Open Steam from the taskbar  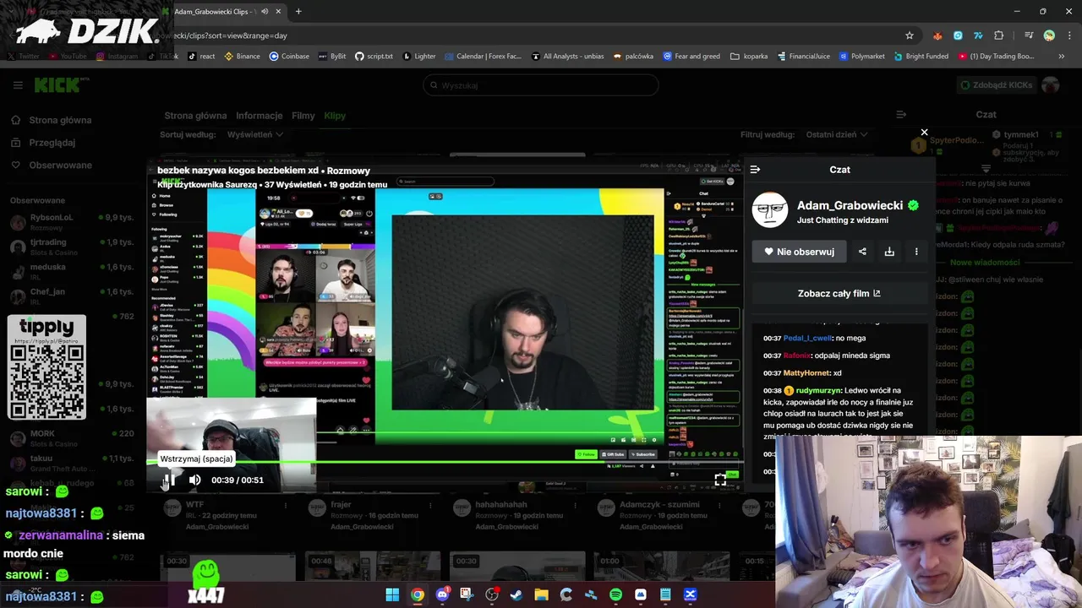[516, 594]
